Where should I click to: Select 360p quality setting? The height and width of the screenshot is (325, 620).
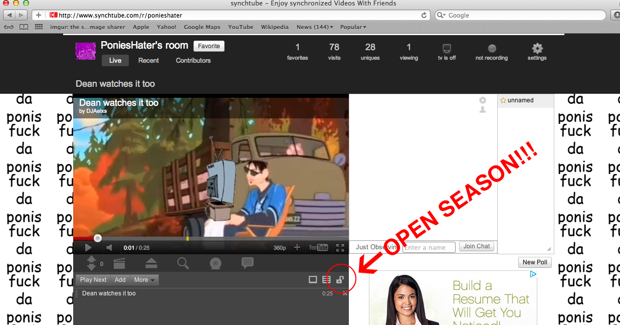280,248
